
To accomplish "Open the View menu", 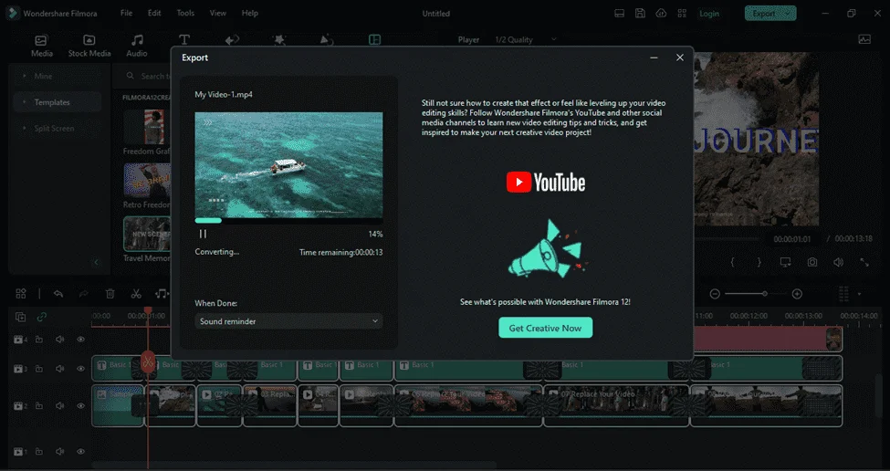I will pyautogui.click(x=217, y=13).
